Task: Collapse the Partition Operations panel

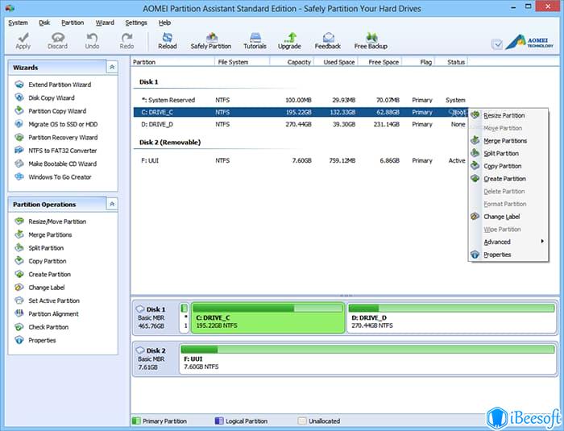Action: (112, 204)
